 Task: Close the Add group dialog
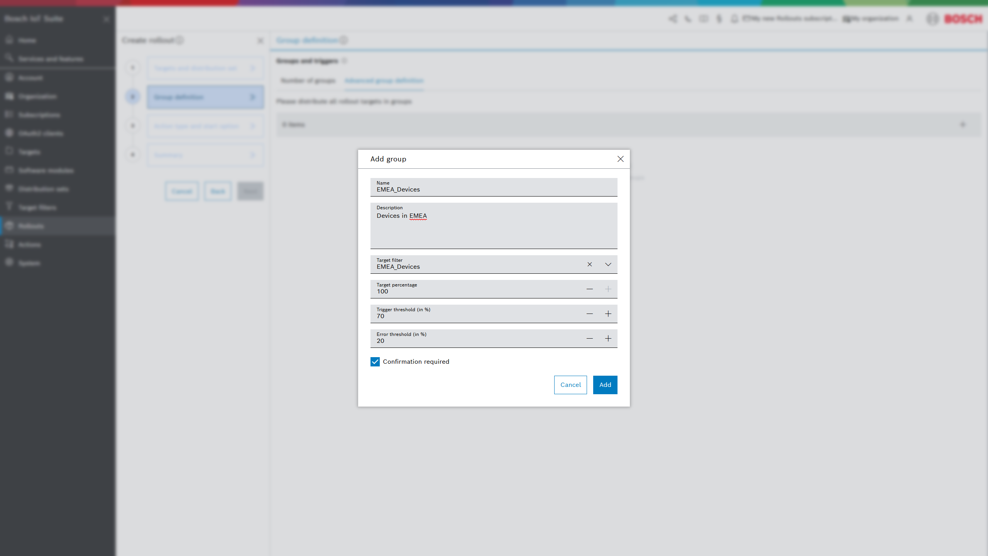click(x=620, y=159)
